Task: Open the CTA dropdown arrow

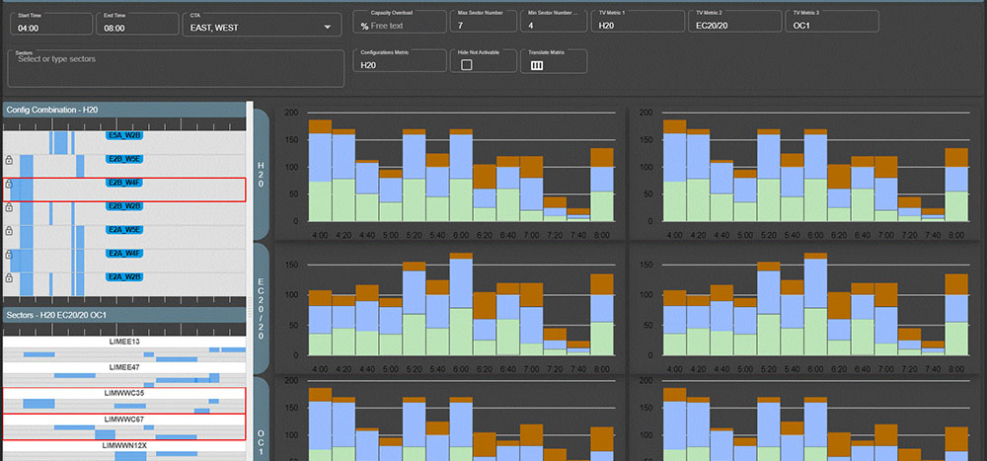Action: click(328, 27)
